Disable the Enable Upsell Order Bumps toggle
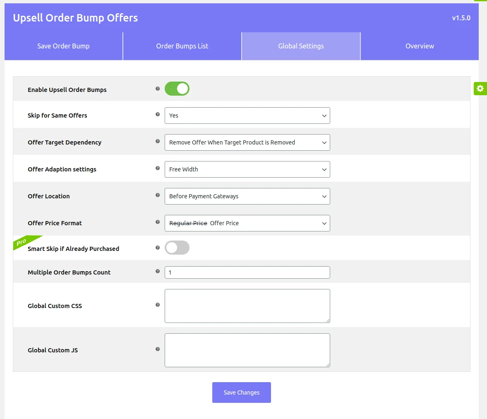The width and height of the screenshot is (487, 419). pos(177,88)
